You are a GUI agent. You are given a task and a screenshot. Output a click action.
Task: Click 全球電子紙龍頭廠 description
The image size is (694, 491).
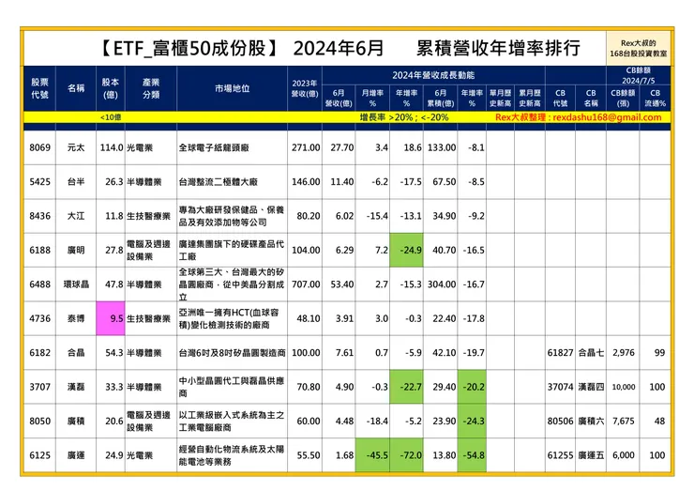click(x=214, y=147)
